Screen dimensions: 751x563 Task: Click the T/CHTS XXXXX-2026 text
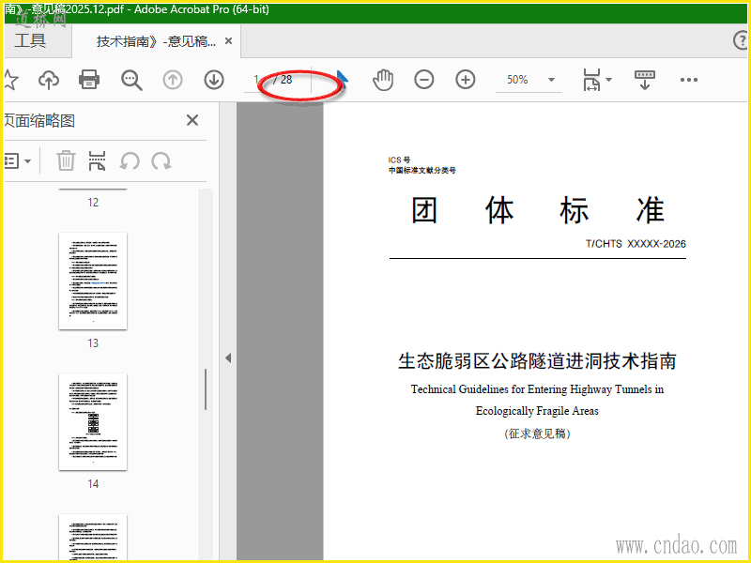coord(636,244)
